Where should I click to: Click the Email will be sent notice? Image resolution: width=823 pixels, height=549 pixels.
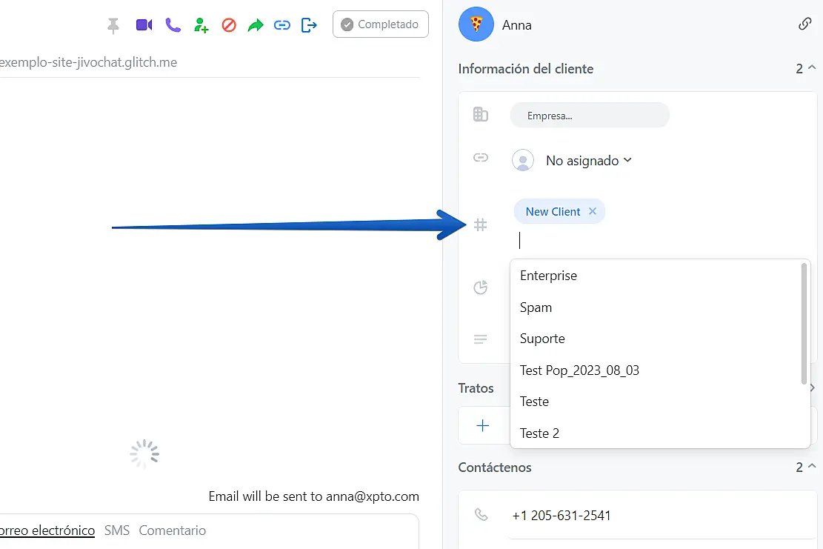(313, 496)
